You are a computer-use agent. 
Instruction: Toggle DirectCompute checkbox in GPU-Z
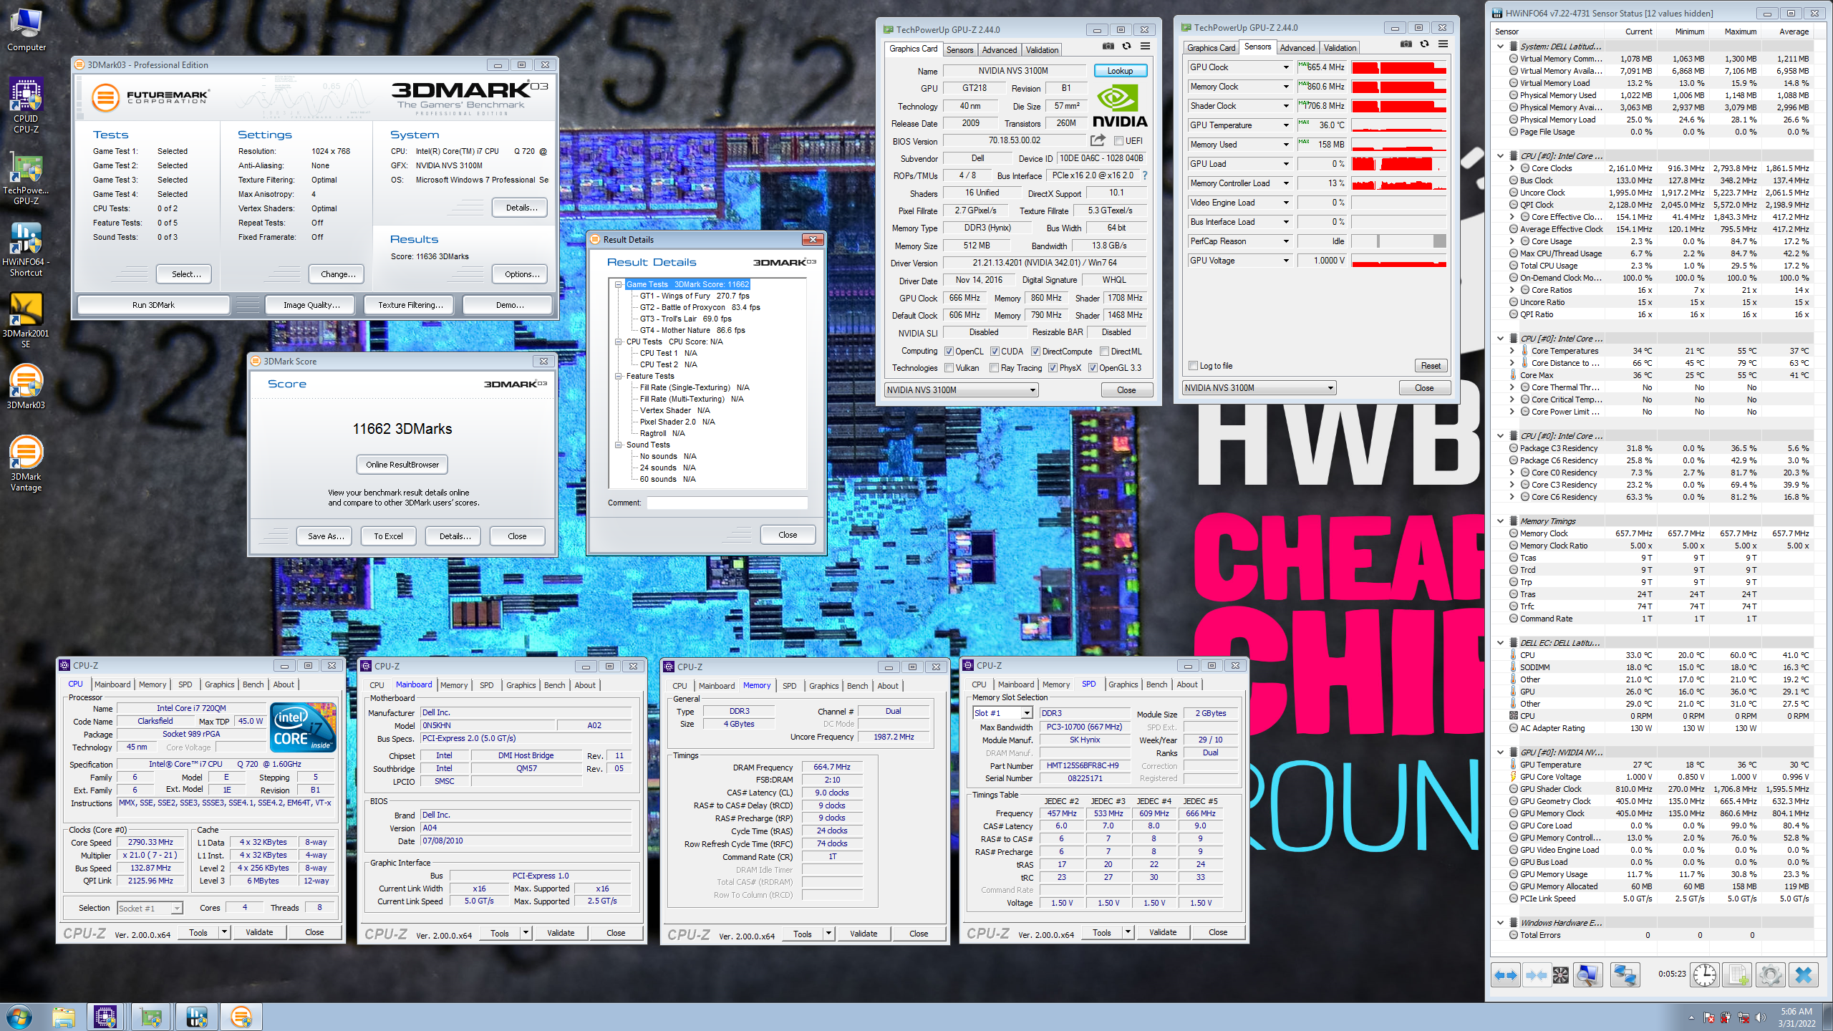click(1035, 352)
